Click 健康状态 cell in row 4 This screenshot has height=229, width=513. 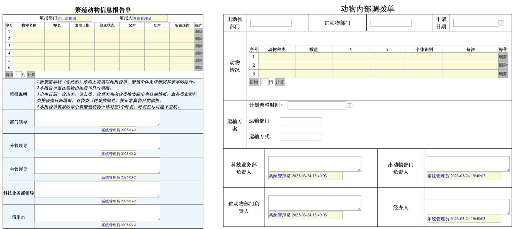(107, 53)
